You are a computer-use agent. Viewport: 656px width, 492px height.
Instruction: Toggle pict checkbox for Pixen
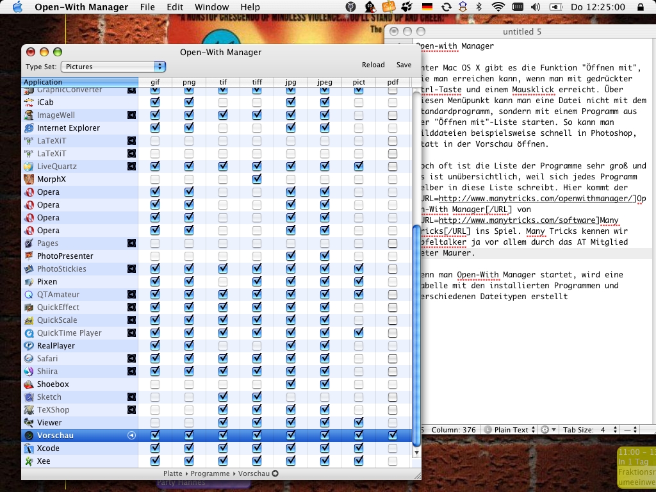(x=359, y=282)
